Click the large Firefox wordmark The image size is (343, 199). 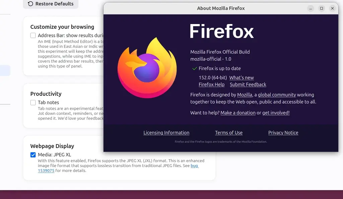222,31
